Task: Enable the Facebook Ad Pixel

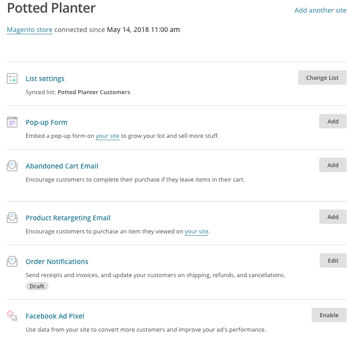Action: (329, 315)
